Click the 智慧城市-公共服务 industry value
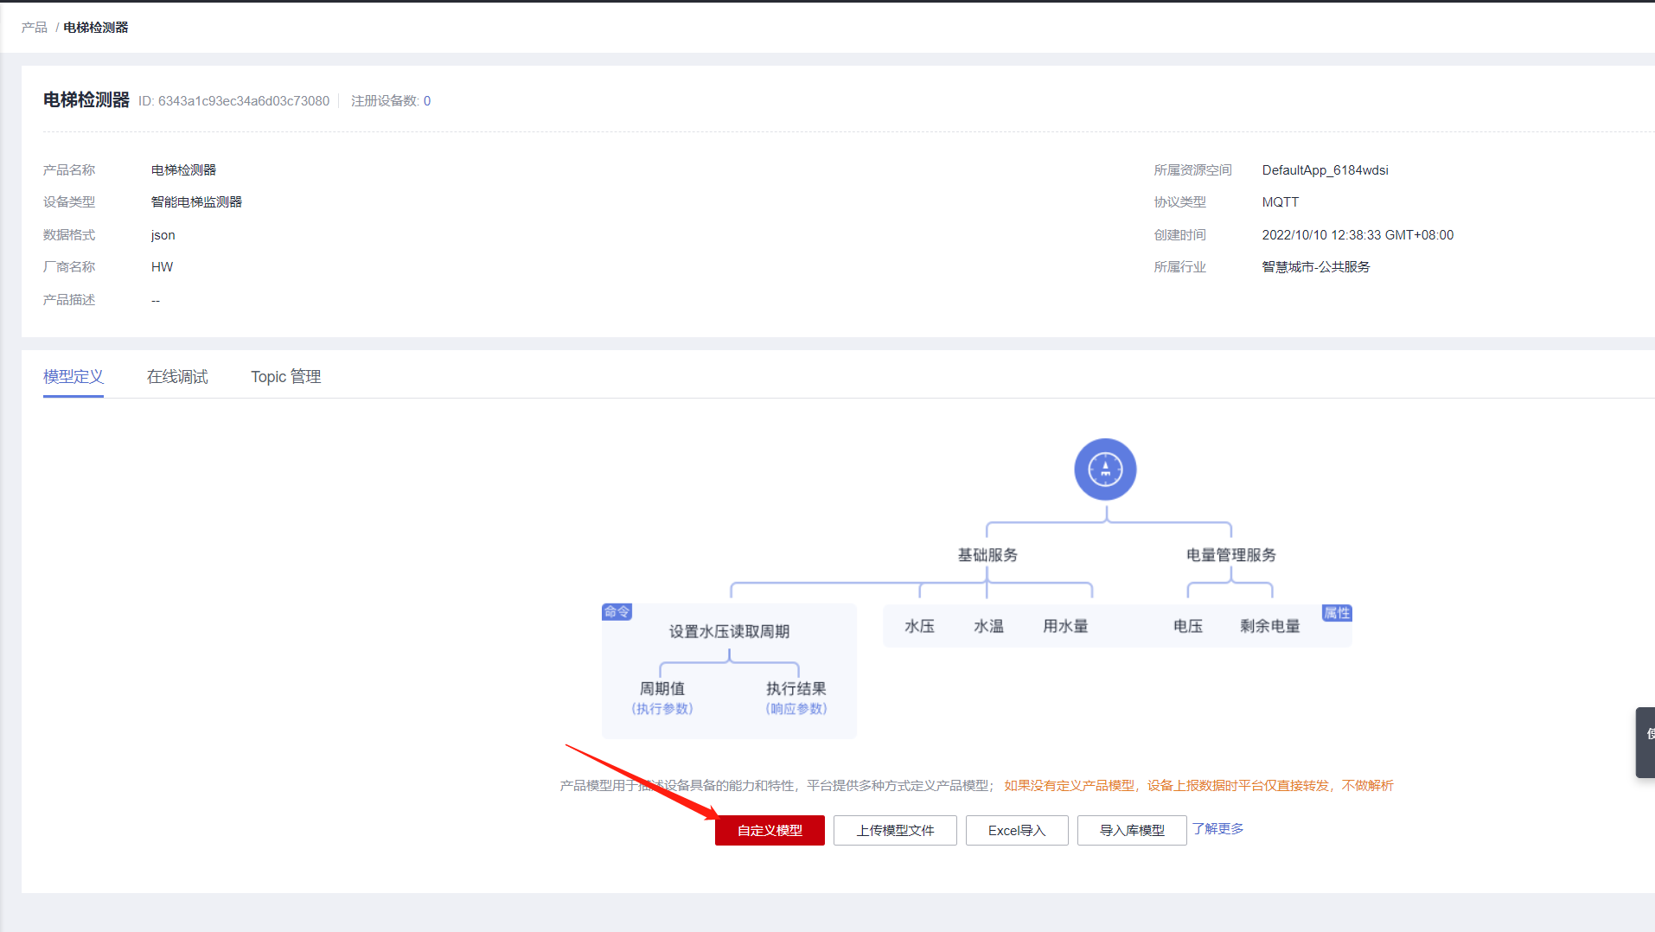This screenshot has height=932, width=1655. [1316, 267]
